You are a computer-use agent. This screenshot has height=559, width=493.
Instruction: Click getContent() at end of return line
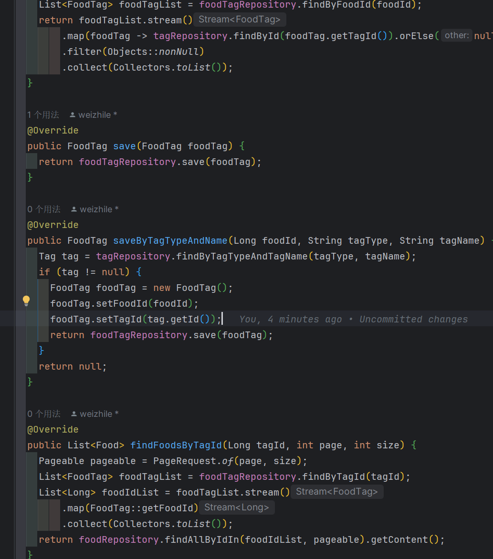pyautogui.click(x=405, y=540)
